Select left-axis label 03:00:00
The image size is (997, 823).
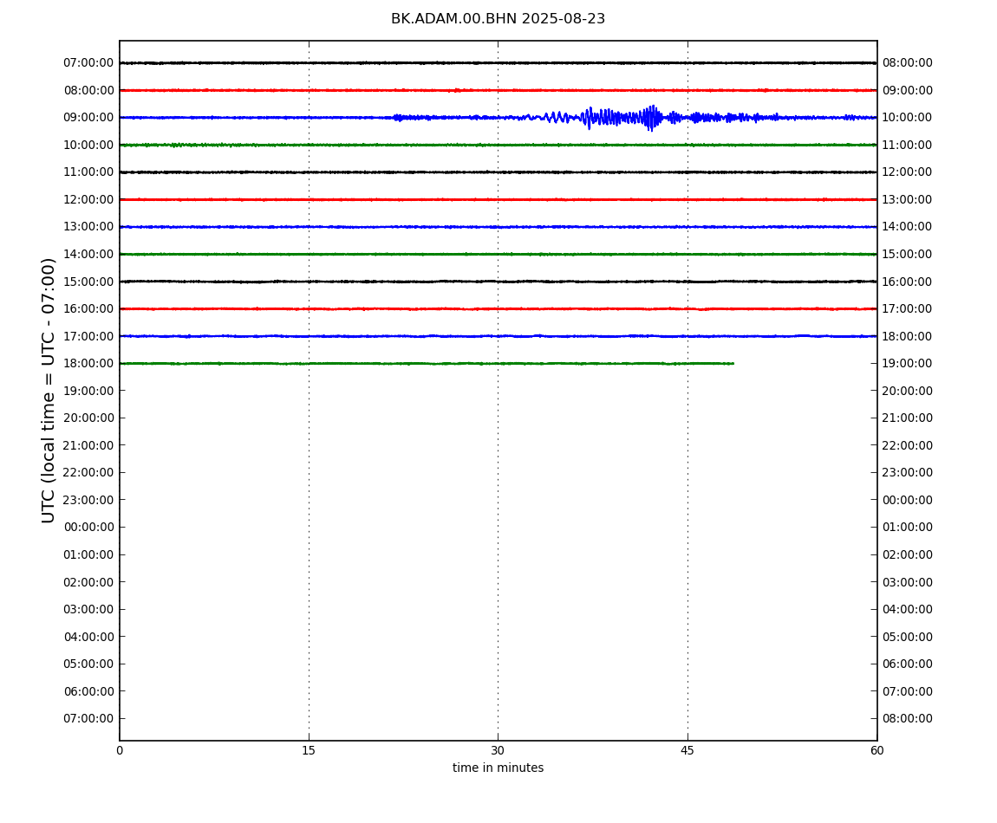(88, 610)
